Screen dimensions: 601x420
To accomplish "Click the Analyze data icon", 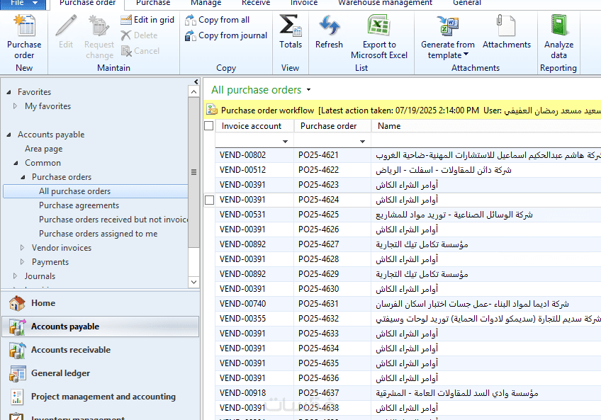I will (559, 25).
